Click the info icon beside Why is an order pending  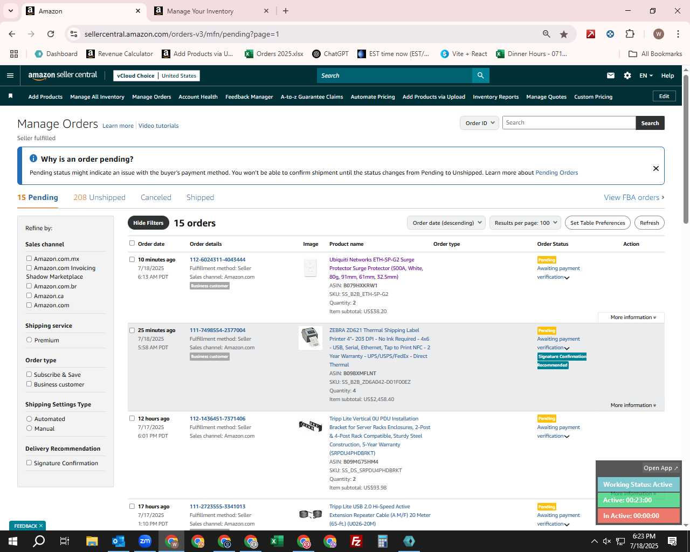[x=33, y=158]
